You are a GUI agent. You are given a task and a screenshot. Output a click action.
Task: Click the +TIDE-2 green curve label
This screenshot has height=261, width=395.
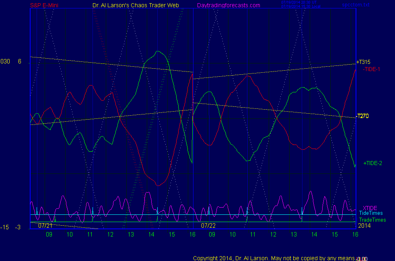tap(372, 163)
